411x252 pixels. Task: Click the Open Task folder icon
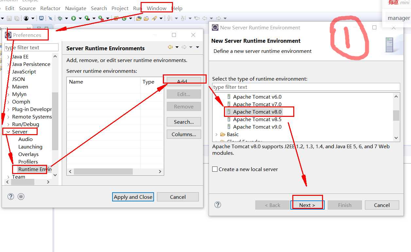[x=146, y=18]
